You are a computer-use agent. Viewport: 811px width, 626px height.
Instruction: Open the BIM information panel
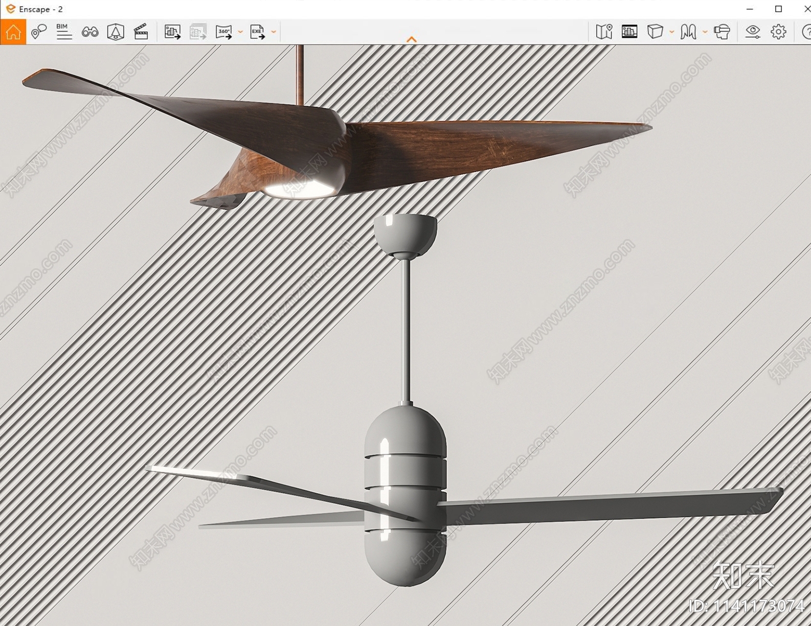(x=64, y=32)
